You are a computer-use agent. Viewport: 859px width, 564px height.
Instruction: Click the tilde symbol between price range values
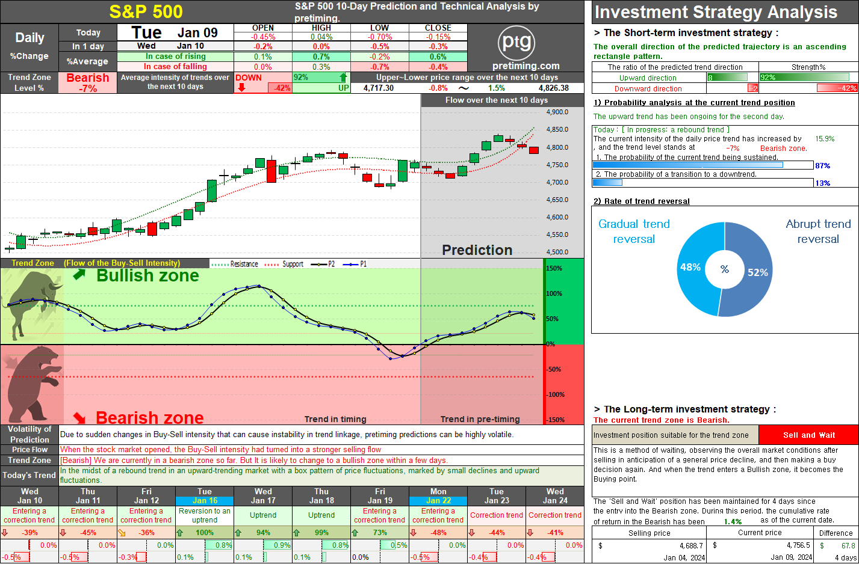click(464, 88)
